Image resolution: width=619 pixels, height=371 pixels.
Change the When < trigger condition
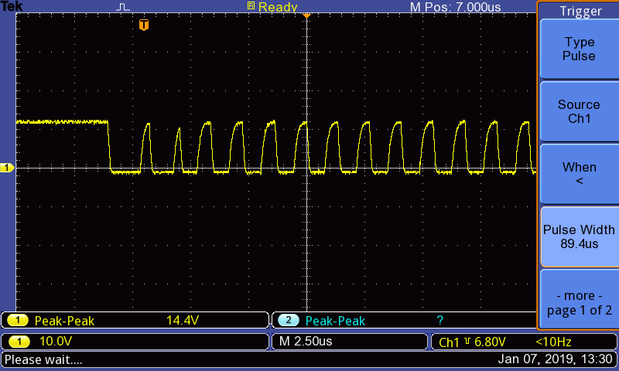579,174
